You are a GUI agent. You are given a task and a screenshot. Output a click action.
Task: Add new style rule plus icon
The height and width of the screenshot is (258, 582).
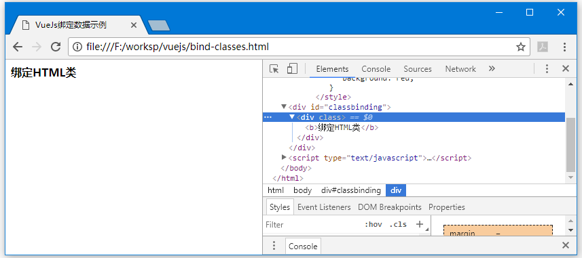click(x=420, y=224)
